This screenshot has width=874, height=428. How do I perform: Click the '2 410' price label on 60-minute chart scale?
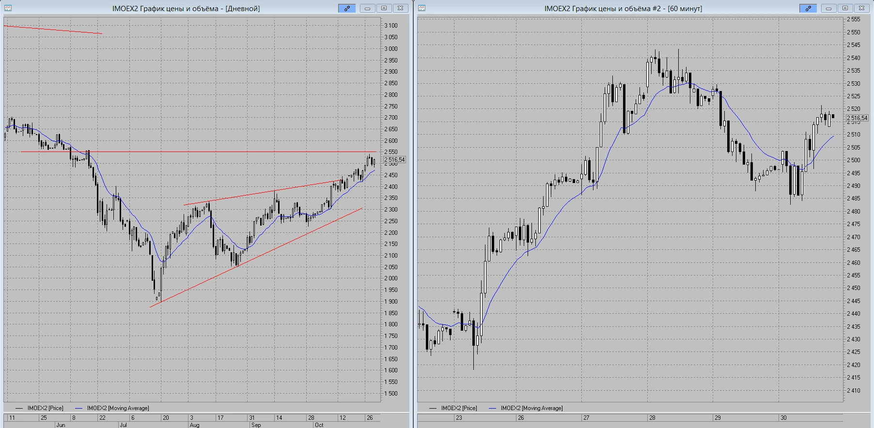tap(854, 391)
